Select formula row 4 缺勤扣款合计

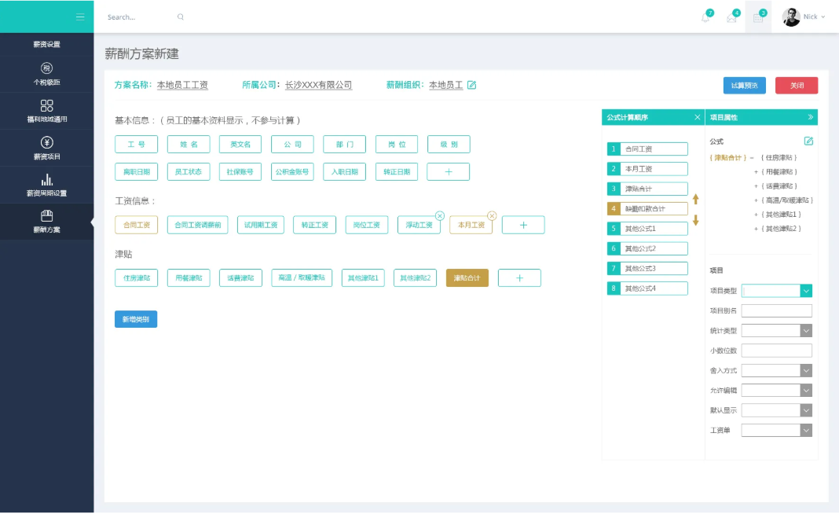coord(647,209)
